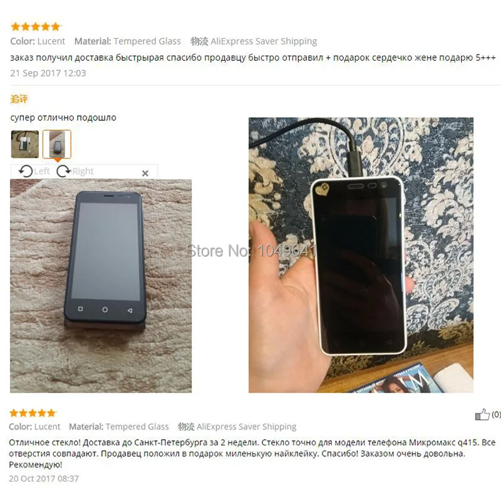Click the orange pointer under selected thumbnail
This screenshot has width=501, height=501.
click(x=57, y=160)
